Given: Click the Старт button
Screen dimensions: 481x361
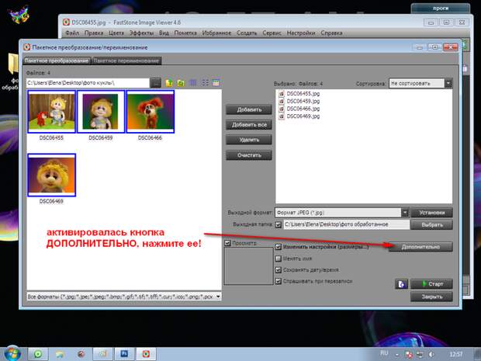Looking at the screenshot, I should click(x=431, y=284).
